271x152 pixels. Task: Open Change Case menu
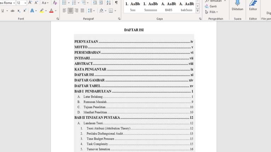pyautogui.click(x=45, y=2)
